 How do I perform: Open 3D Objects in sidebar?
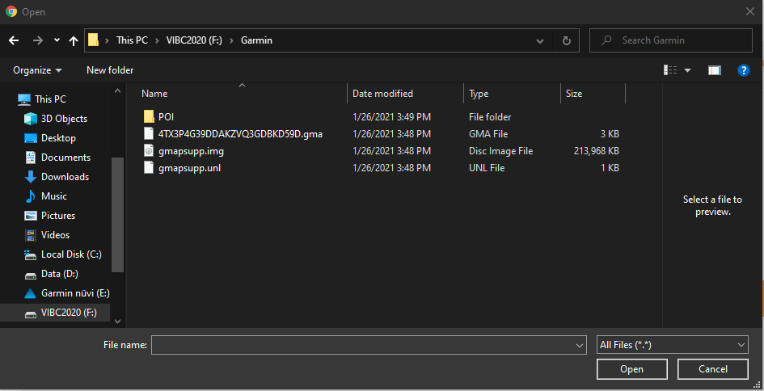(x=64, y=119)
